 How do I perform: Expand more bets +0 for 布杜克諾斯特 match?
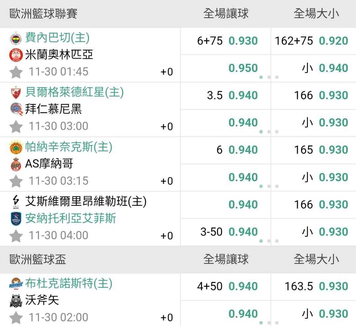[x=166, y=317]
